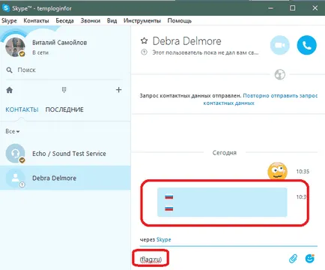Start a voice call with Debra Delmore
325x270 pixels.
point(306,45)
